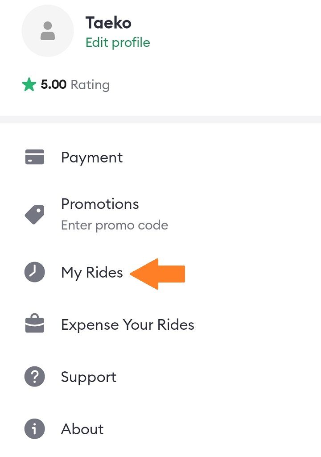
Task: Choose the Support menu label
Action: (x=89, y=378)
